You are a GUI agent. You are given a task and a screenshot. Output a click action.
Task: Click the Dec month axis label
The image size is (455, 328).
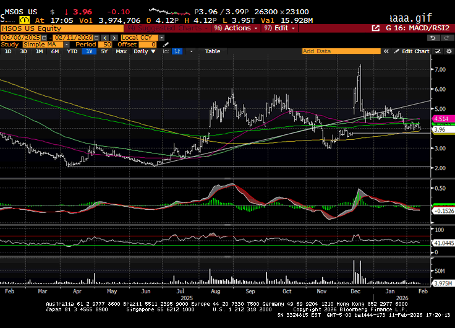pyautogui.click(x=355, y=291)
